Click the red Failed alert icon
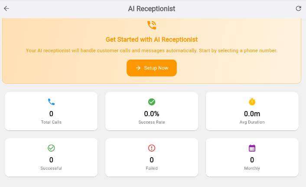This screenshot has height=187, width=306. [152, 148]
